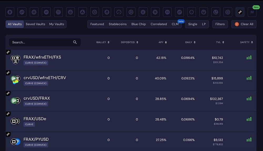
Task: Click the CURVE tag under FRAX/USDe
Action: click(x=29, y=124)
